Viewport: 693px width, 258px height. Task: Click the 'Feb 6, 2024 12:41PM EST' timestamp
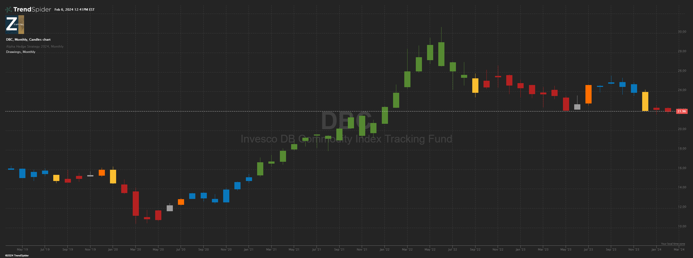point(75,10)
